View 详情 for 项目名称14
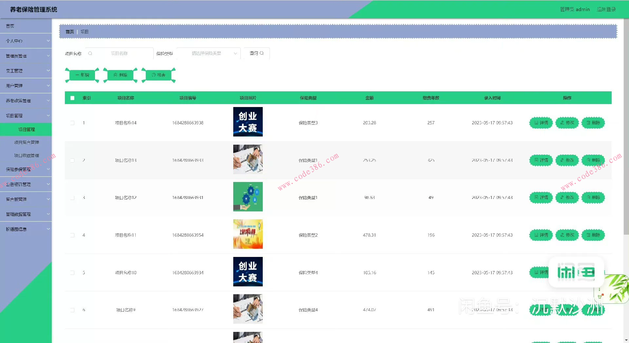 [541, 123]
